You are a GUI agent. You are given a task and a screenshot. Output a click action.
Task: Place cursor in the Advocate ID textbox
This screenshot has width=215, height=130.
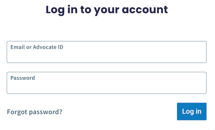106,52
